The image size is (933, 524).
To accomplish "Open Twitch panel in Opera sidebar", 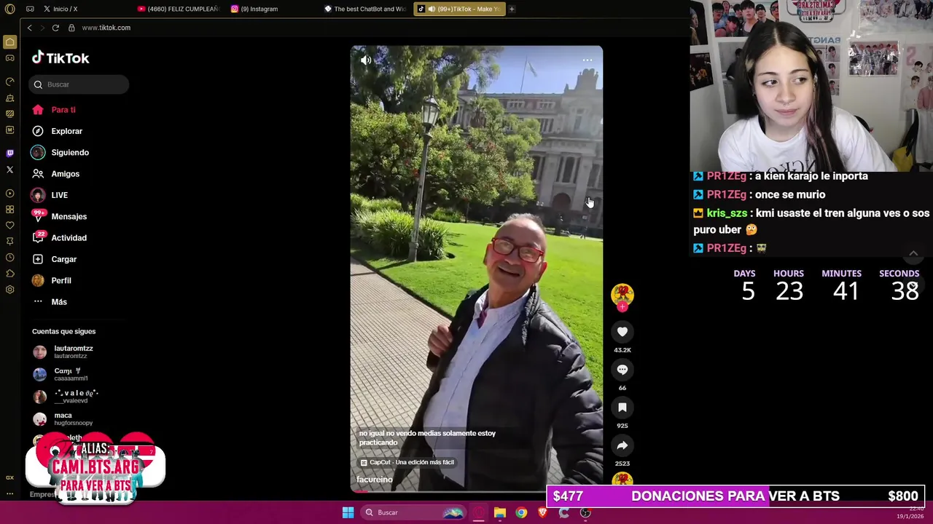I will point(9,153).
